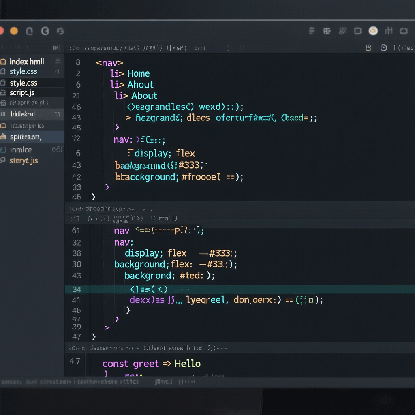
Task: Select the iridlekral row in sidebar
Action: tap(32, 114)
